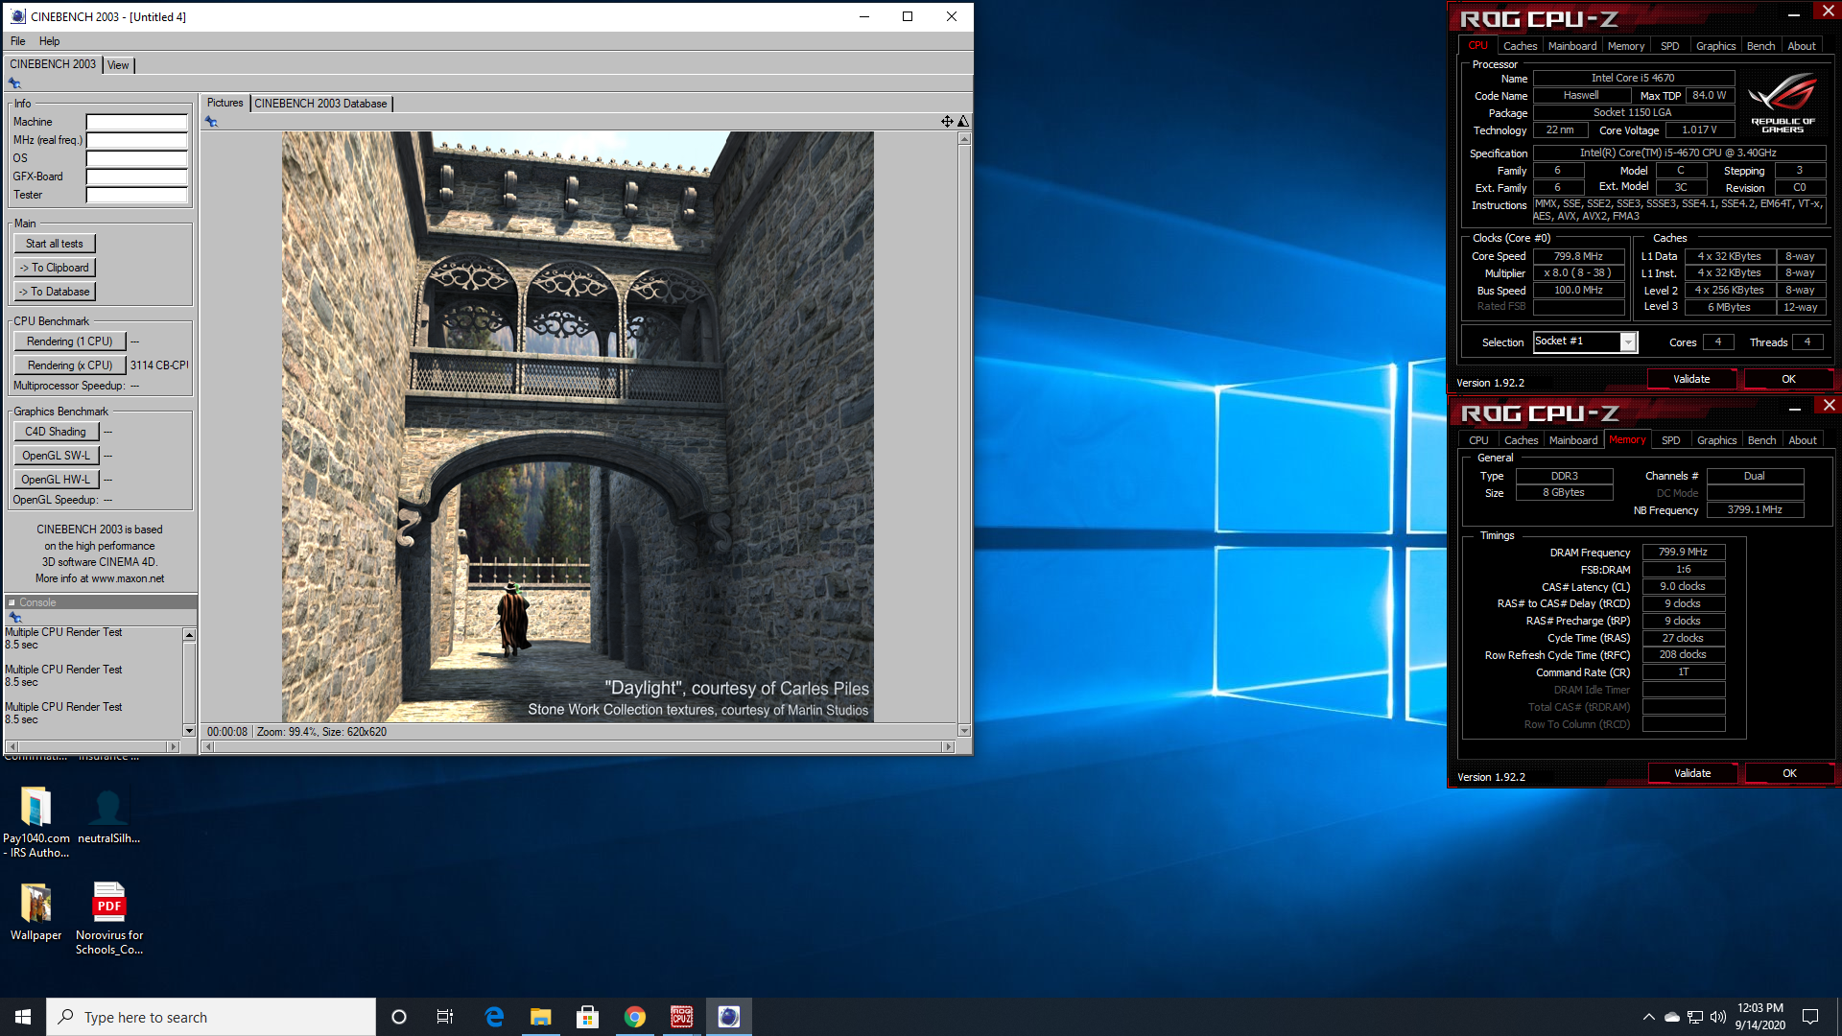Select the Pictures tab

[225, 103]
